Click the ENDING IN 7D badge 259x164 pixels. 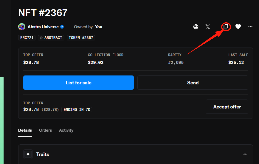coord(77,110)
